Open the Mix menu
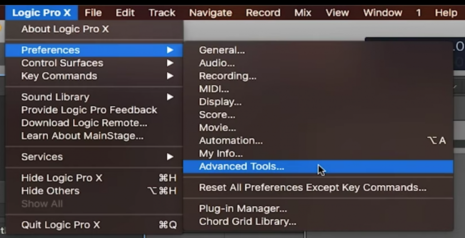This screenshot has height=238, width=465. (303, 13)
